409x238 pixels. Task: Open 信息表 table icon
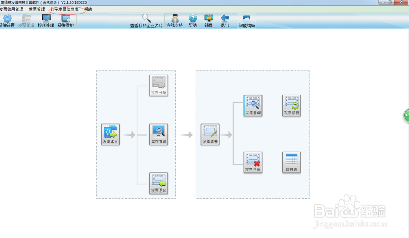click(291, 163)
